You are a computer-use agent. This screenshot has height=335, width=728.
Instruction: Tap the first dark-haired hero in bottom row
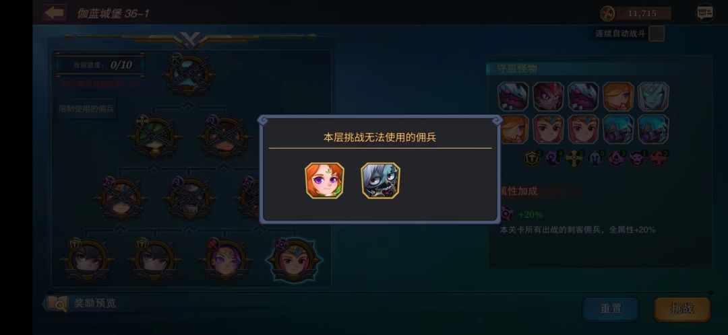click(x=87, y=260)
